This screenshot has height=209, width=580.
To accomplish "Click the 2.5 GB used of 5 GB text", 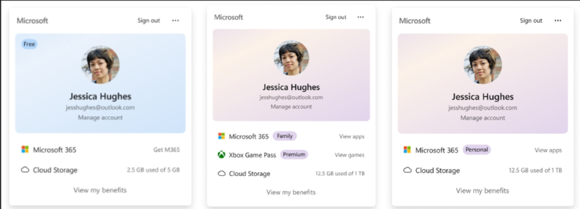I will (153, 170).
